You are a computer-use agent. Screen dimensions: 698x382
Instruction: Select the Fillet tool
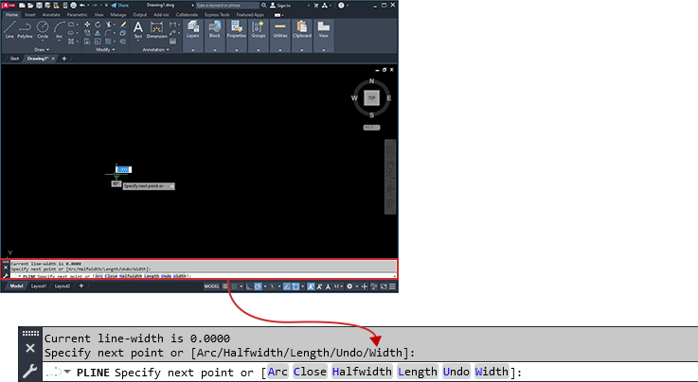(x=108, y=33)
